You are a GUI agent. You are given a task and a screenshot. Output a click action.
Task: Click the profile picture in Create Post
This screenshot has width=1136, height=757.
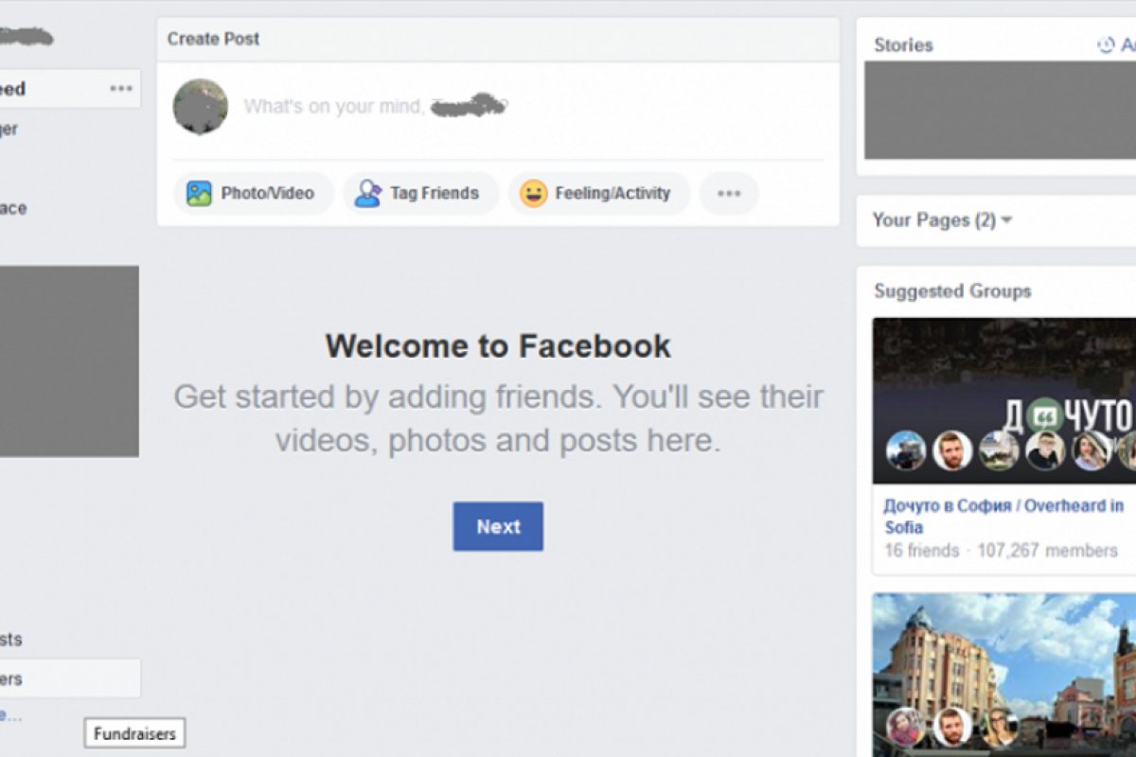tap(201, 106)
